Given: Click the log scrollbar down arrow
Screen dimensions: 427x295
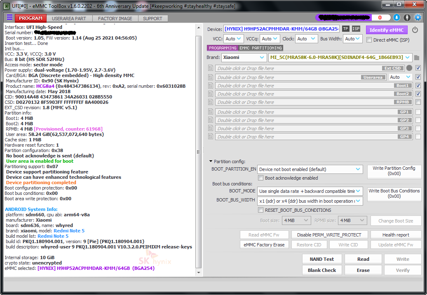Looking at the screenshot, I should tap(199, 272).
